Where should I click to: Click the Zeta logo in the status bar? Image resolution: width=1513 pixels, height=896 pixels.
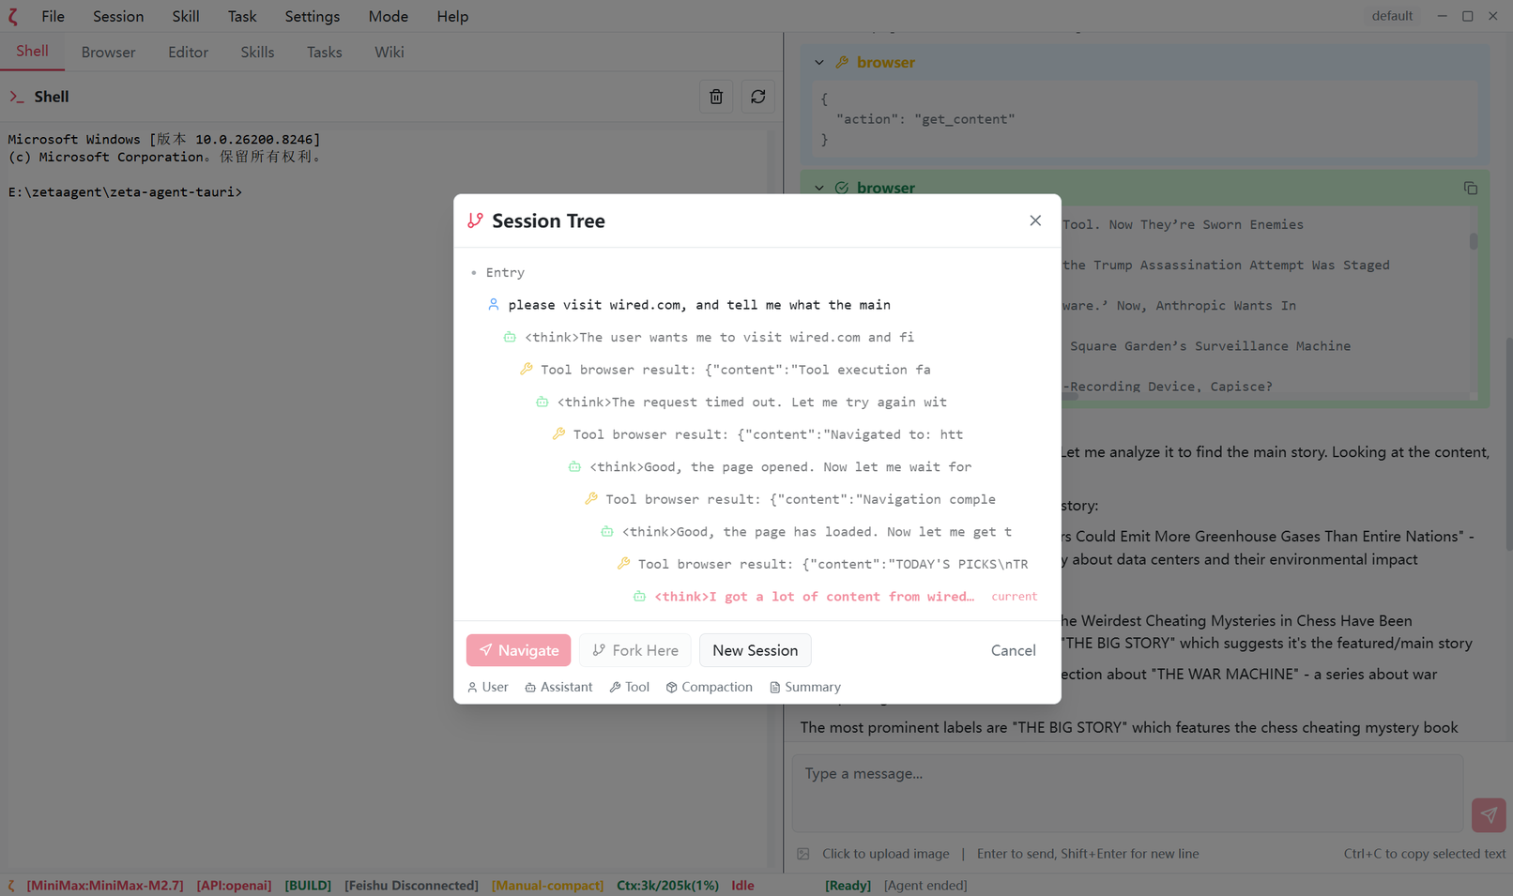point(9,885)
